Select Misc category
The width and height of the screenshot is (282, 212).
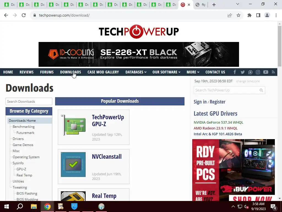(x=16, y=151)
